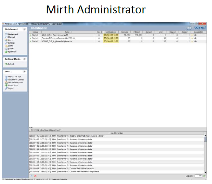
Task: Click the Alerts warning icon
Action: [6, 46]
